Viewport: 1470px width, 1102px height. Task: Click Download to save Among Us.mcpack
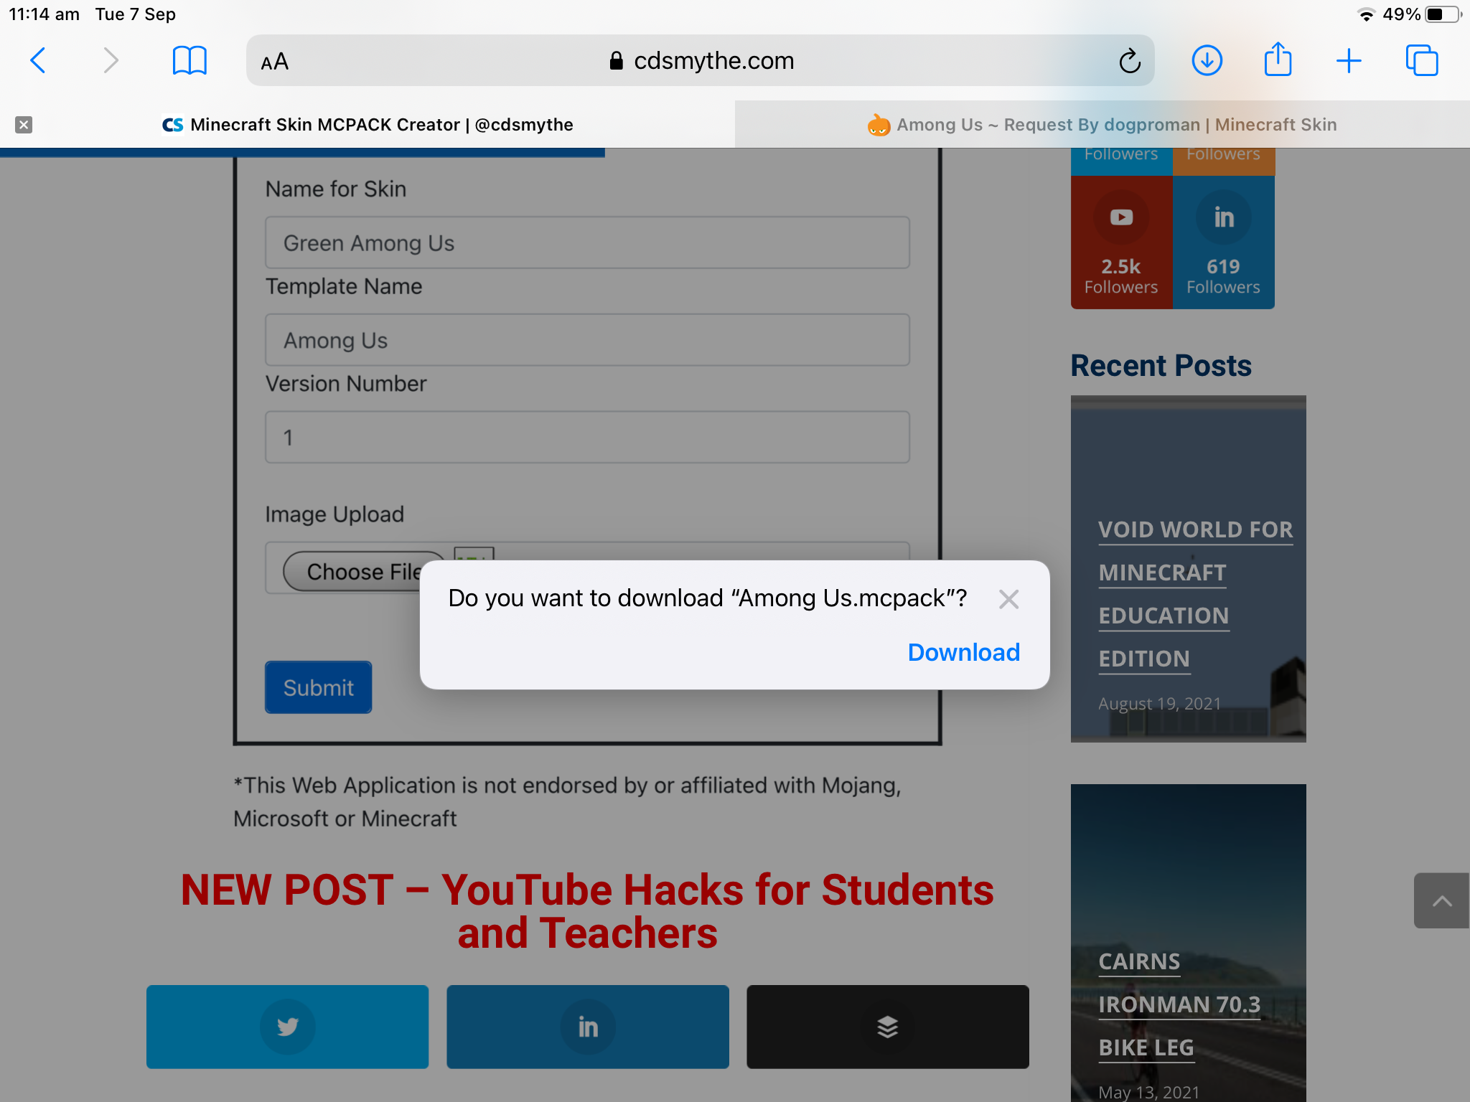(x=963, y=651)
